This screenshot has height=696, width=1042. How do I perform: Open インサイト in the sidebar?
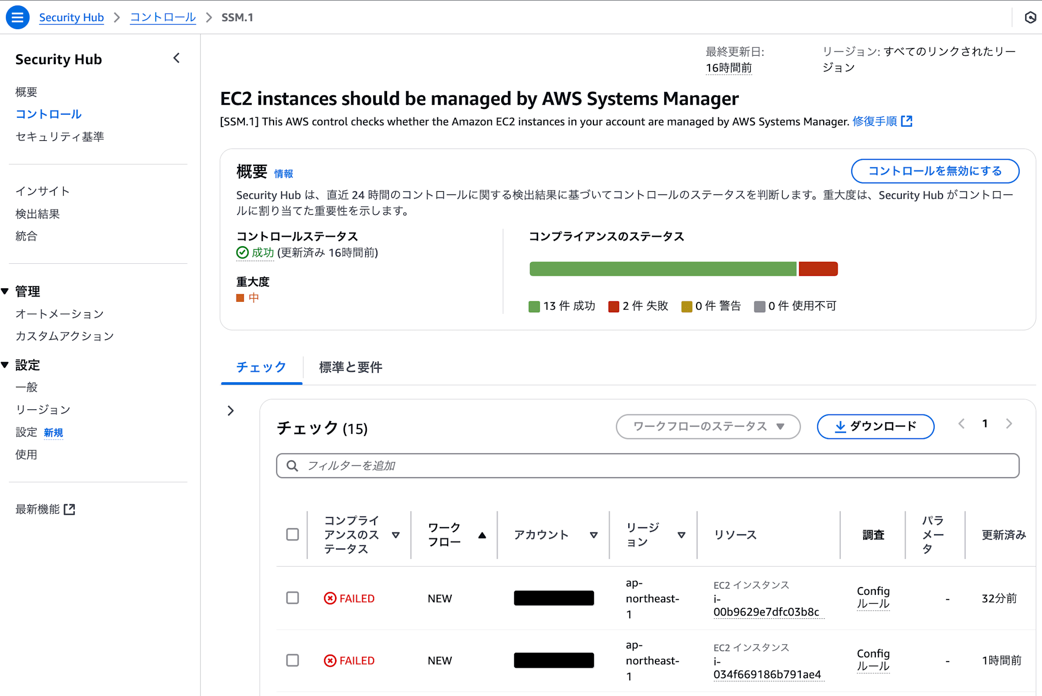(x=43, y=191)
